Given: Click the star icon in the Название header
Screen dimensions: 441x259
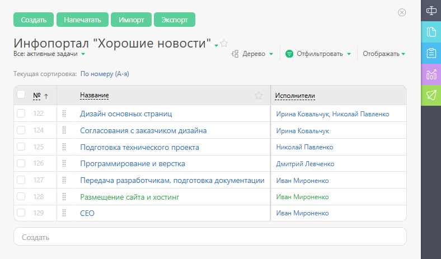Looking at the screenshot, I should tap(259, 95).
